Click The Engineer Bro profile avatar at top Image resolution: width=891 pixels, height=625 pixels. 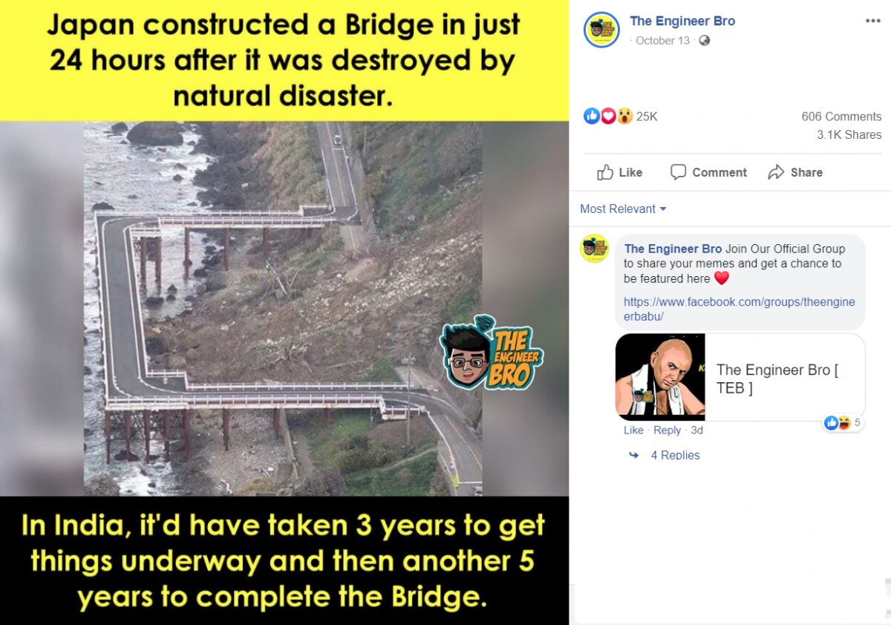pyautogui.click(x=601, y=30)
